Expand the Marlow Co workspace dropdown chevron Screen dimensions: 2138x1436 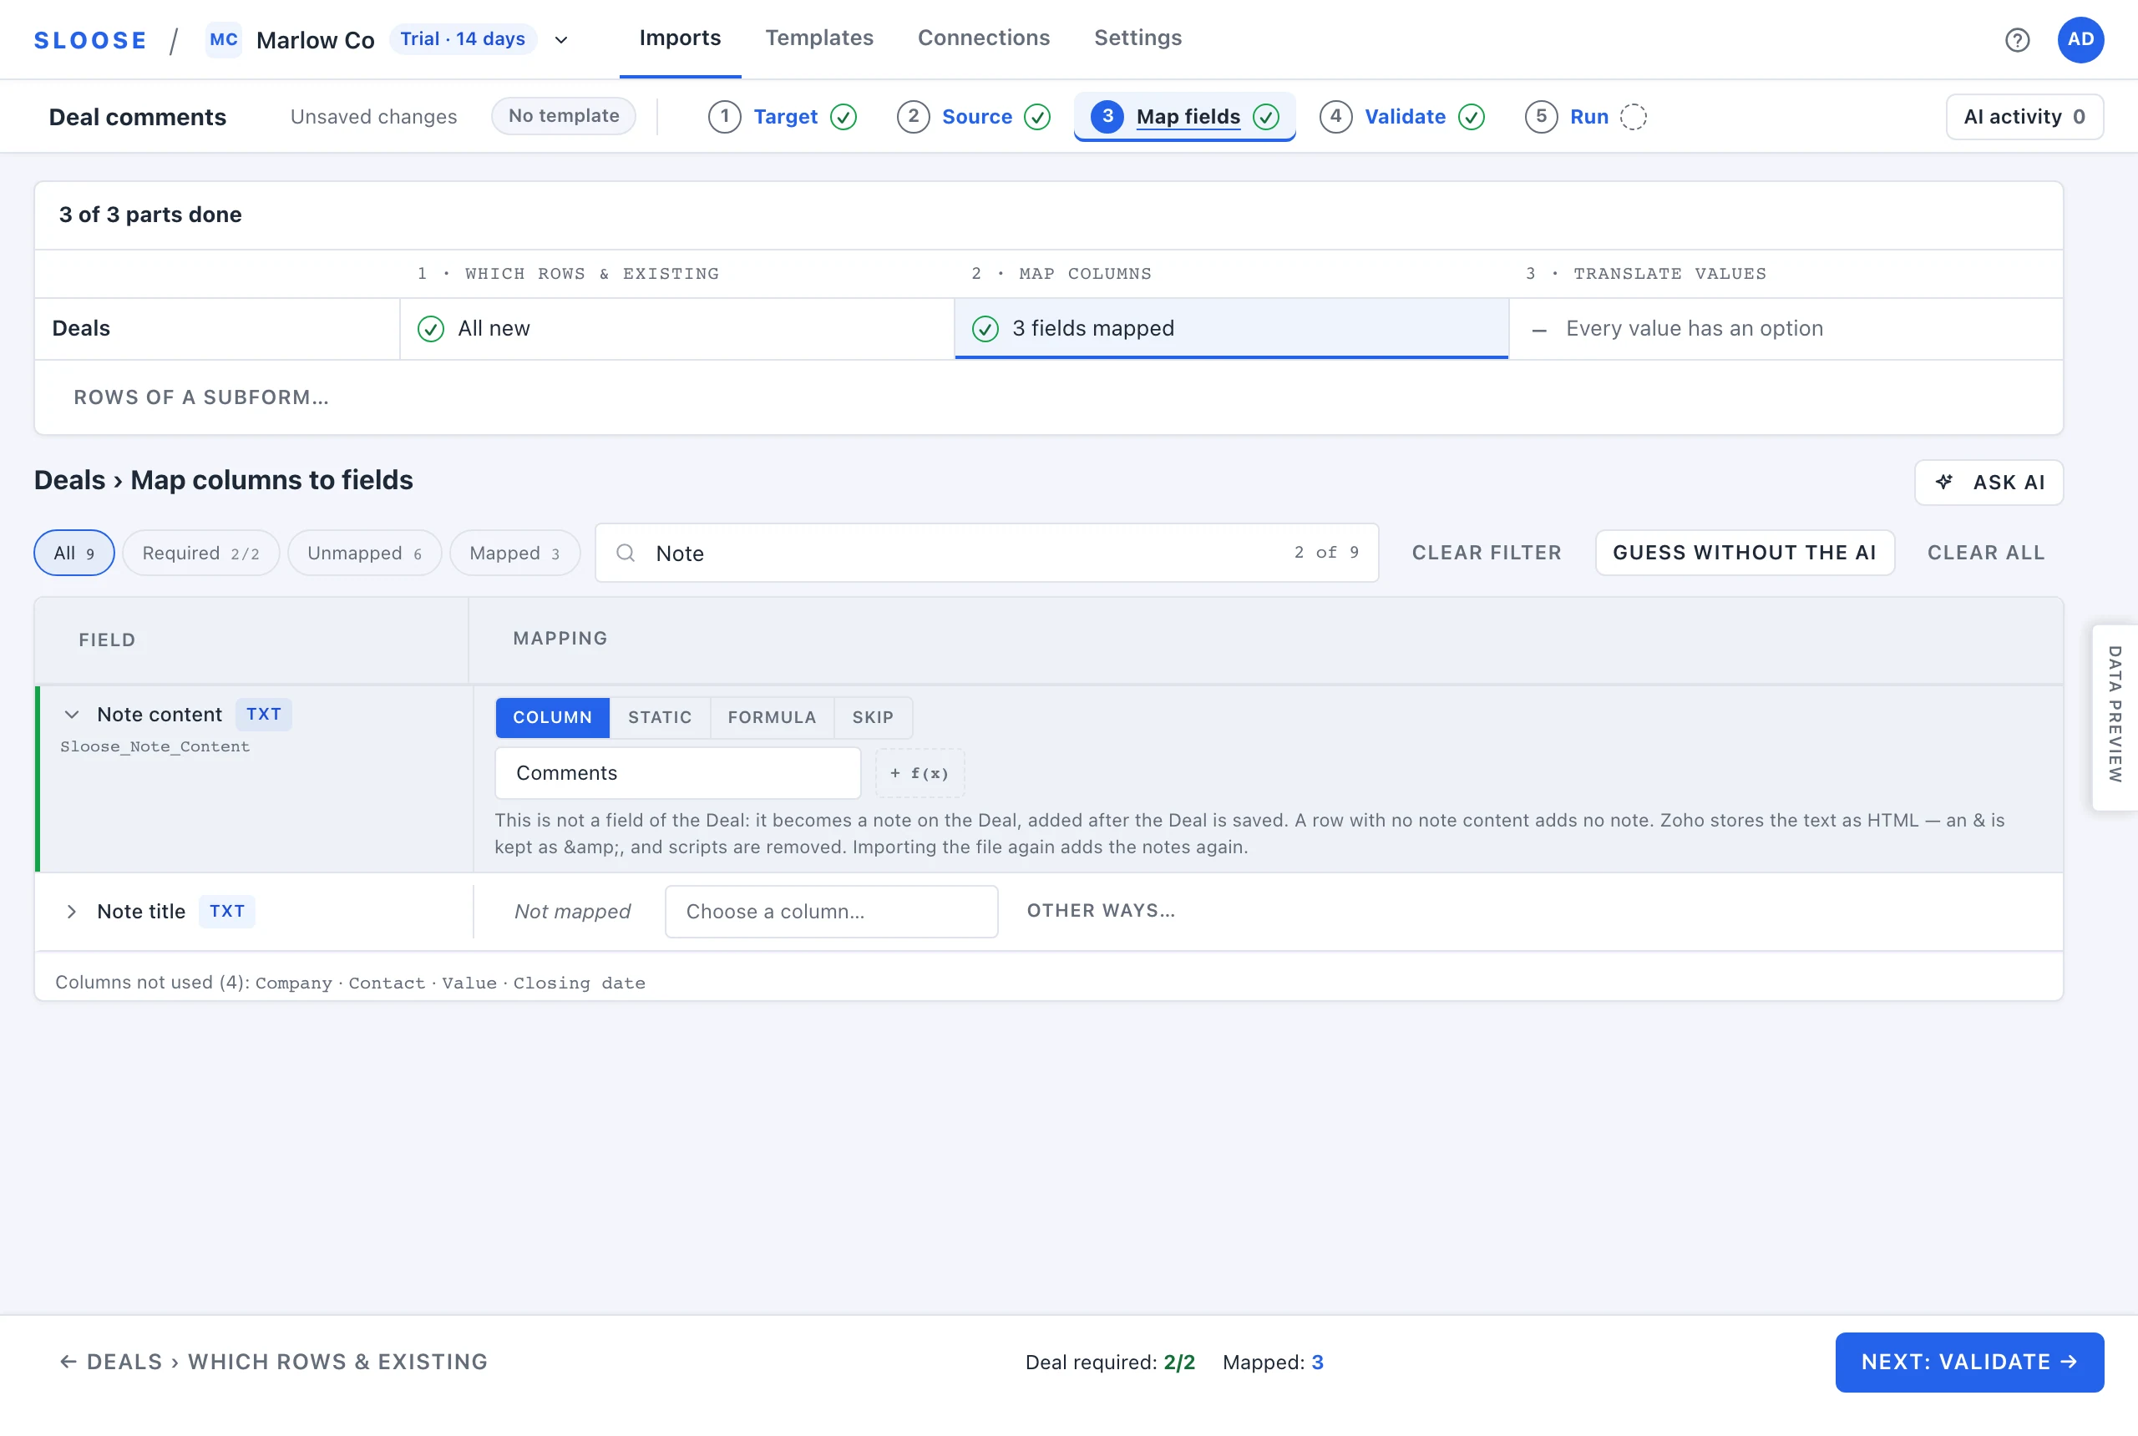click(561, 39)
